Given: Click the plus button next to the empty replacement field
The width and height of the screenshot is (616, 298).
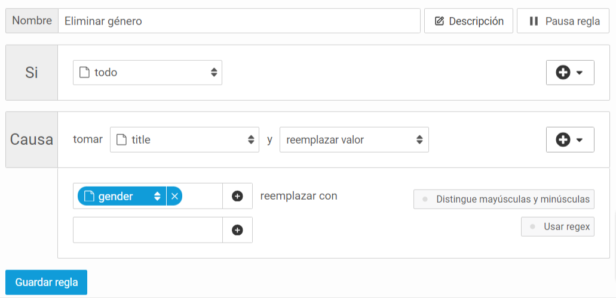Looking at the screenshot, I should (x=237, y=230).
